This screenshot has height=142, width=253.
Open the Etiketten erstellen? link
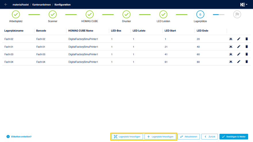coord(21,137)
